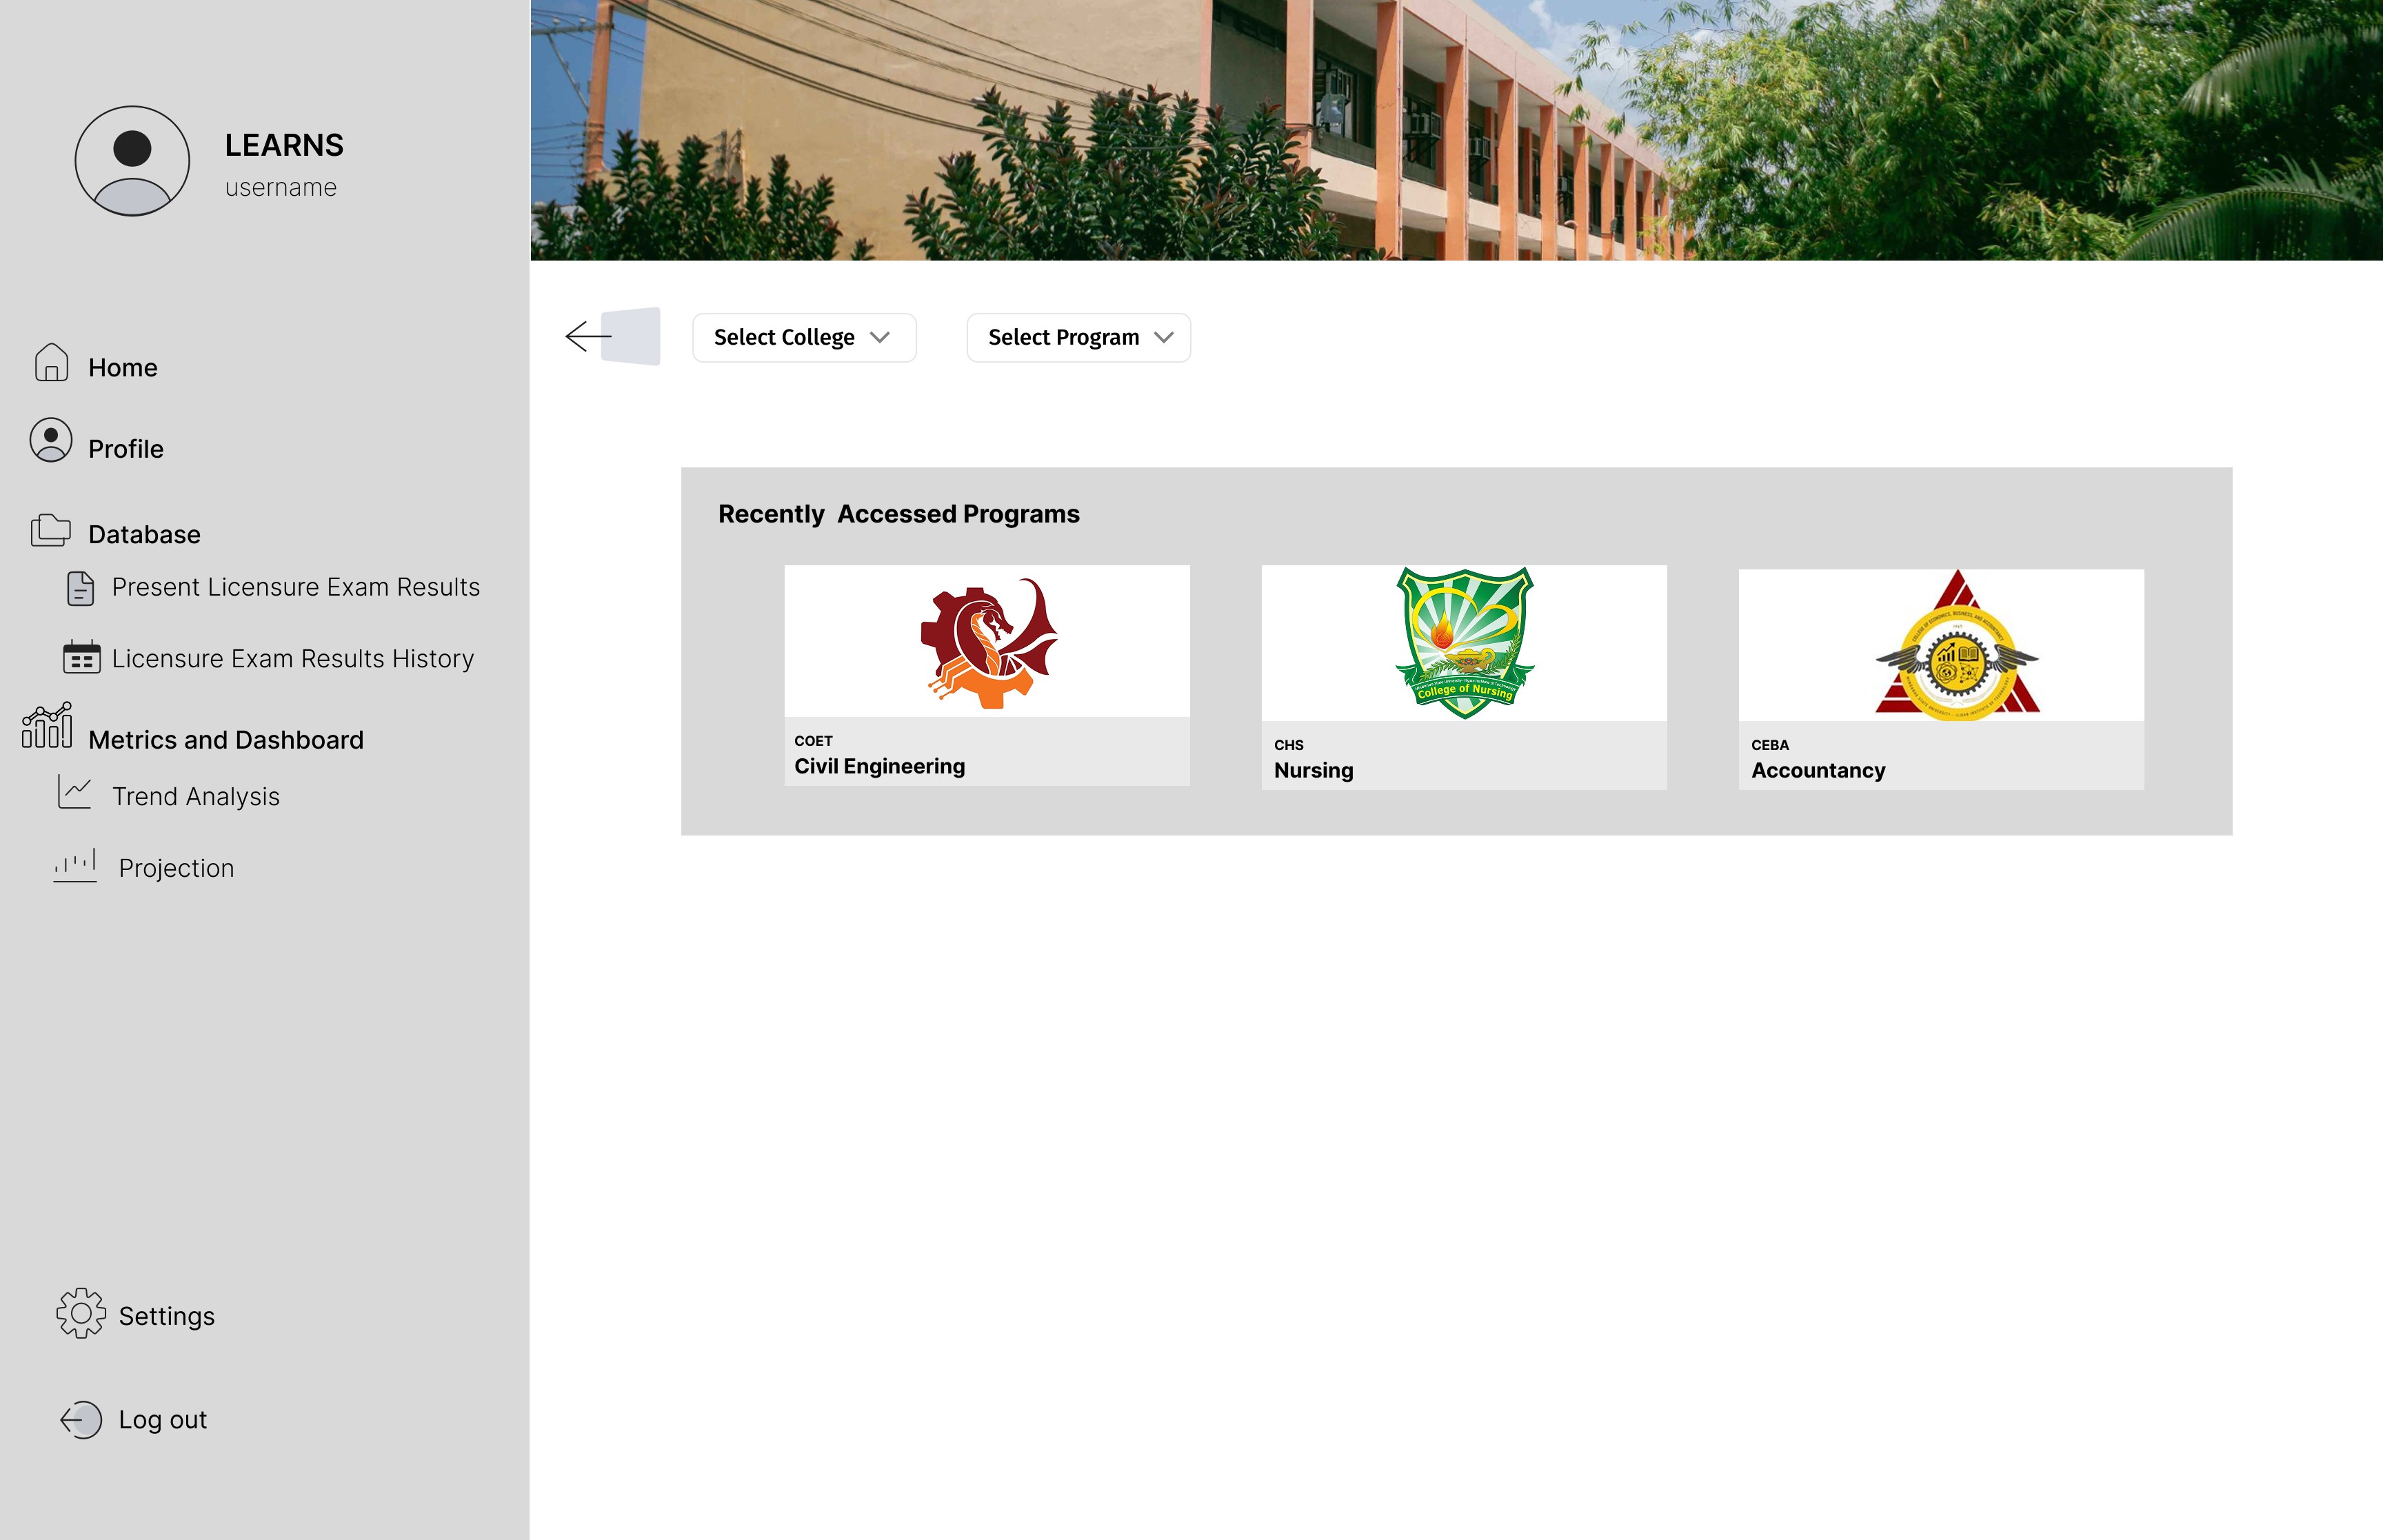Open the College of Nursing logo thumbnail
The height and width of the screenshot is (1540, 2383).
point(1464,643)
